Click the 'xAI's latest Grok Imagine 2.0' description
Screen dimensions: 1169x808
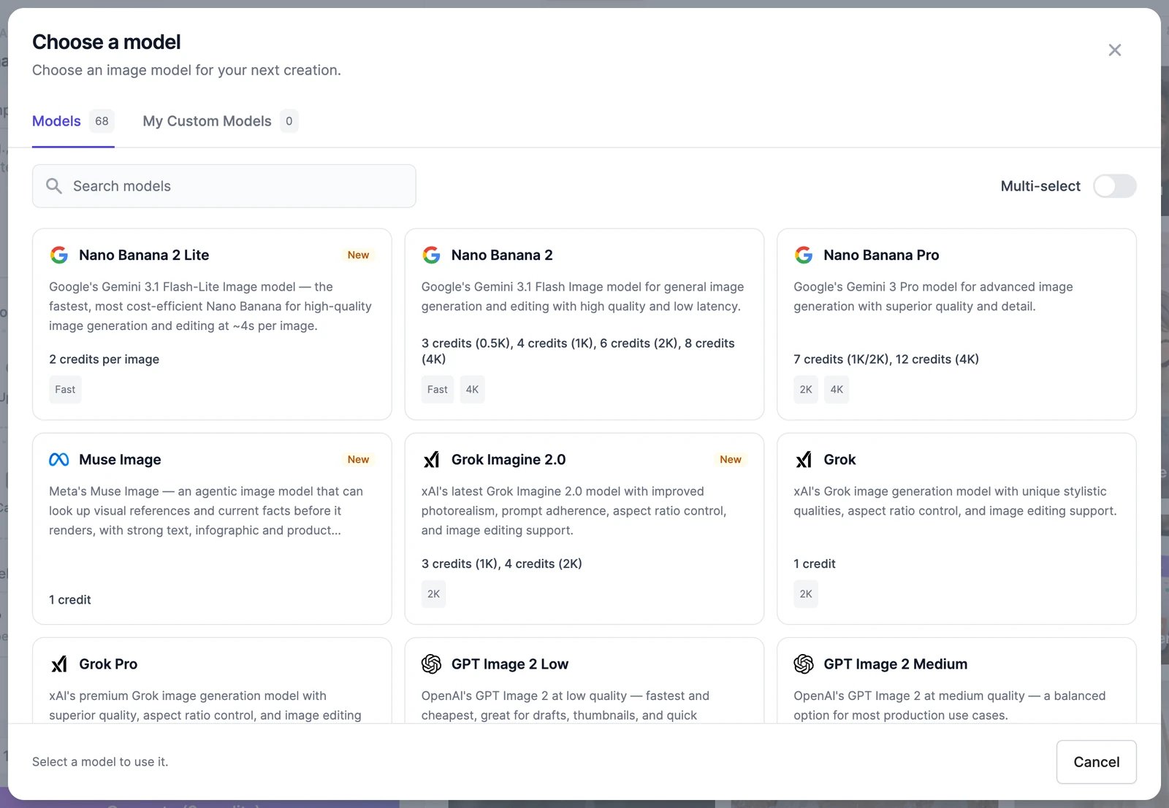tap(574, 511)
